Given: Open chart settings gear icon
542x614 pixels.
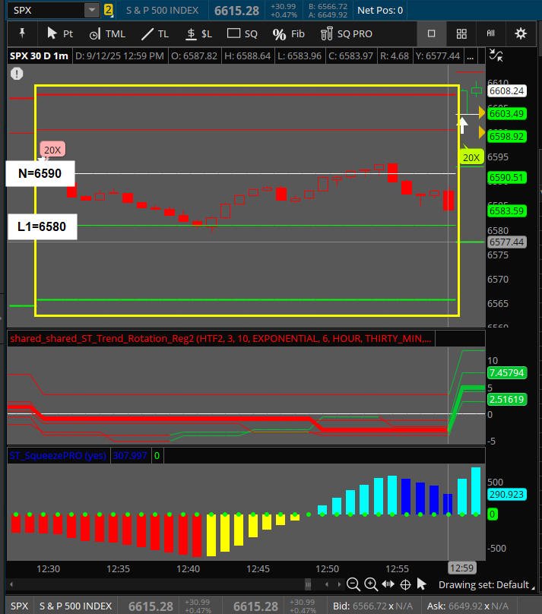Looking at the screenshot, I should [521, 33].
